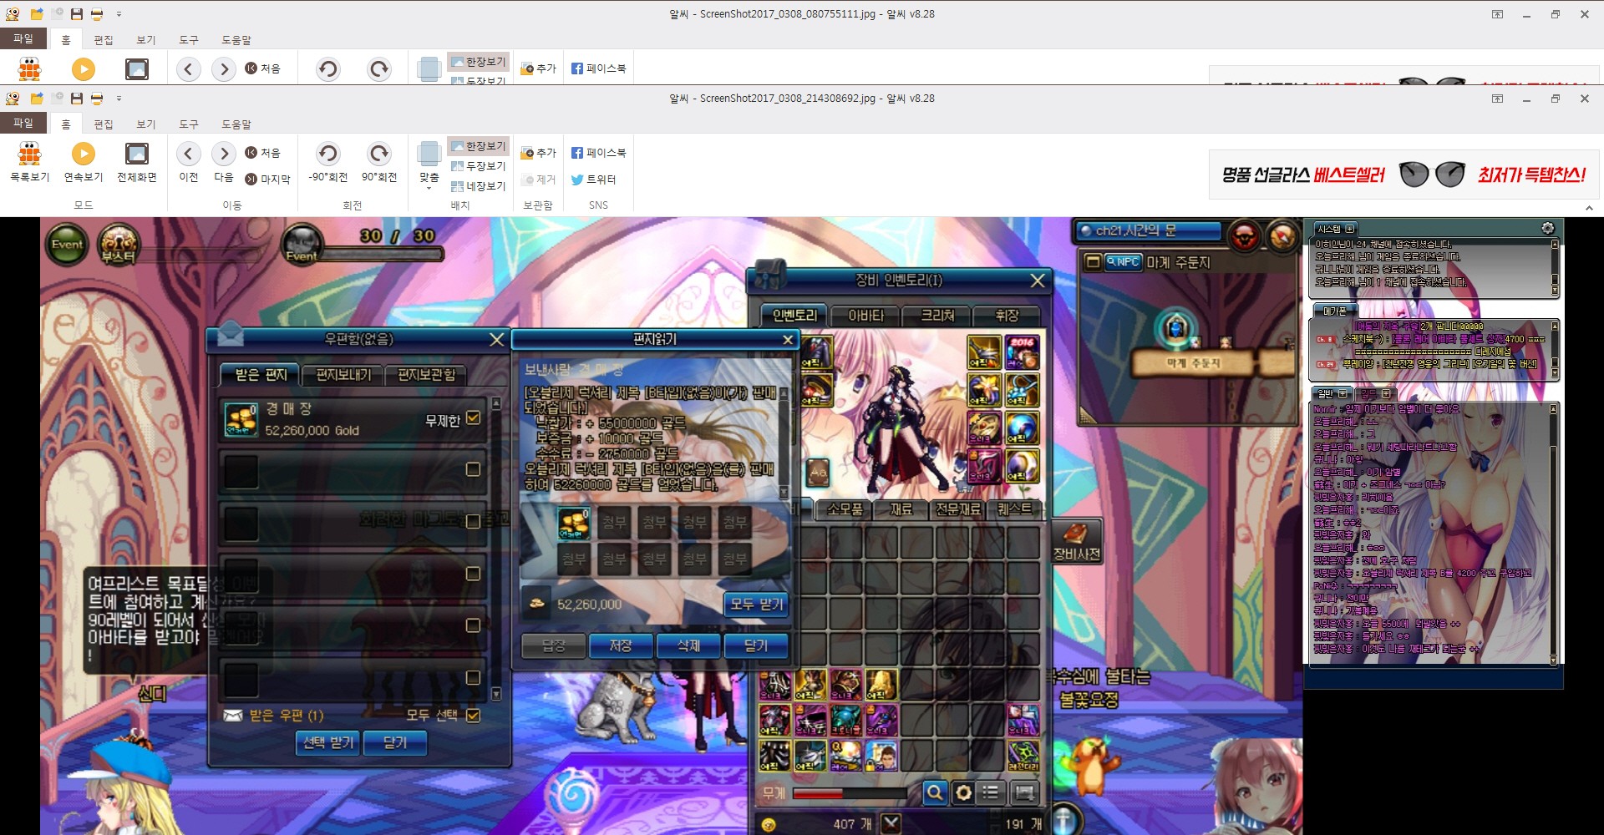Screen dimensions: 1604x835
Task: Click 연속보기 play icon in back window
Action: [x=83, y=69]
